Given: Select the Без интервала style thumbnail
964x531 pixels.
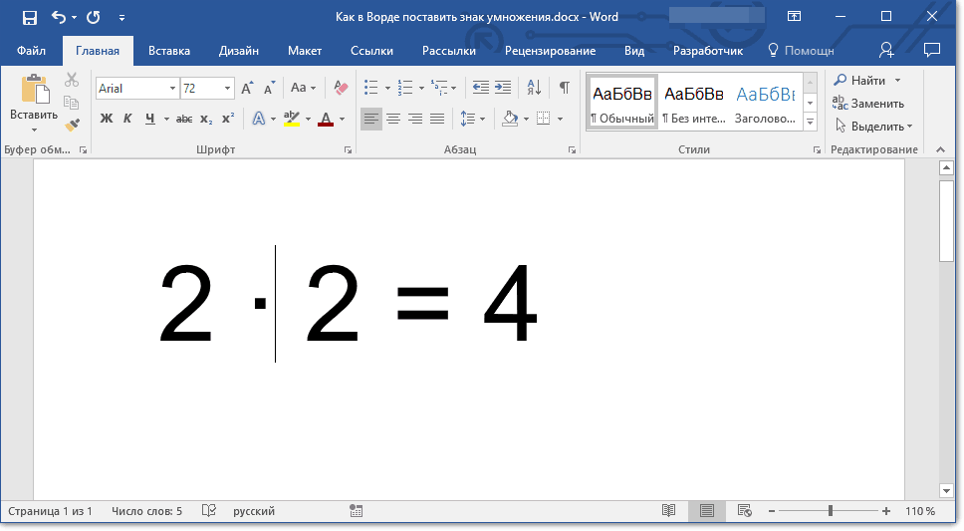Looking at the screenshot, I should tap(693, 102).
